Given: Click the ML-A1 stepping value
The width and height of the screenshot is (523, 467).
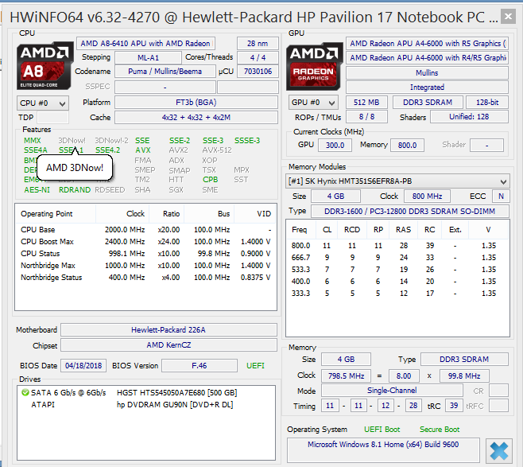Looking at the screenshot, I should click(148, 58).
